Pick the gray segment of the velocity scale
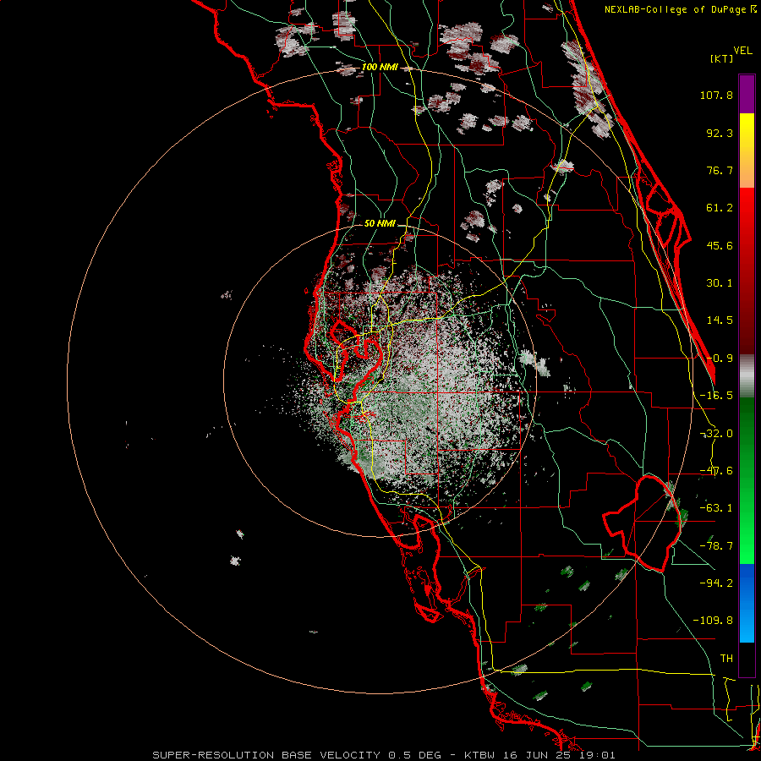The width and height of the screenshot is (761, 761). click(747, 376)
